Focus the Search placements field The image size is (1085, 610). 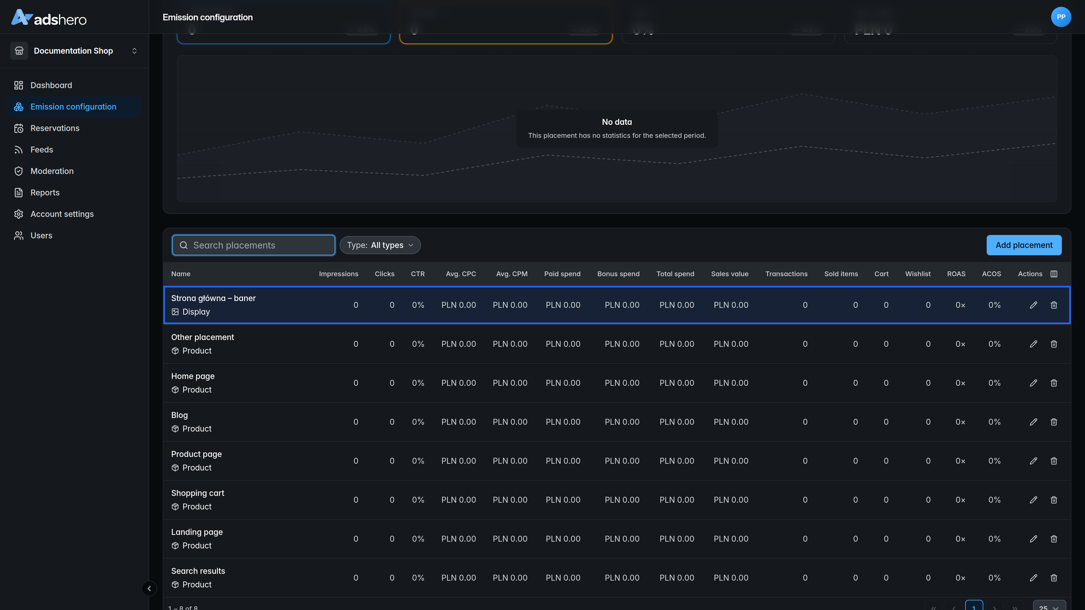click(x=253, y=245)
